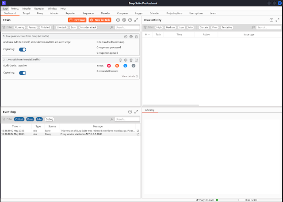Click the Issue activity horizontal scrollbar
The width and height of the screenshot is (283, 202).
tap(171, 105)
